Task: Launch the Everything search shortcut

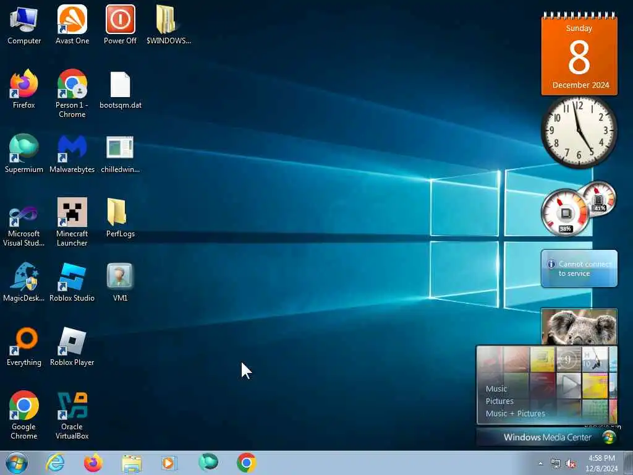Action: click(x=24, y=346)
